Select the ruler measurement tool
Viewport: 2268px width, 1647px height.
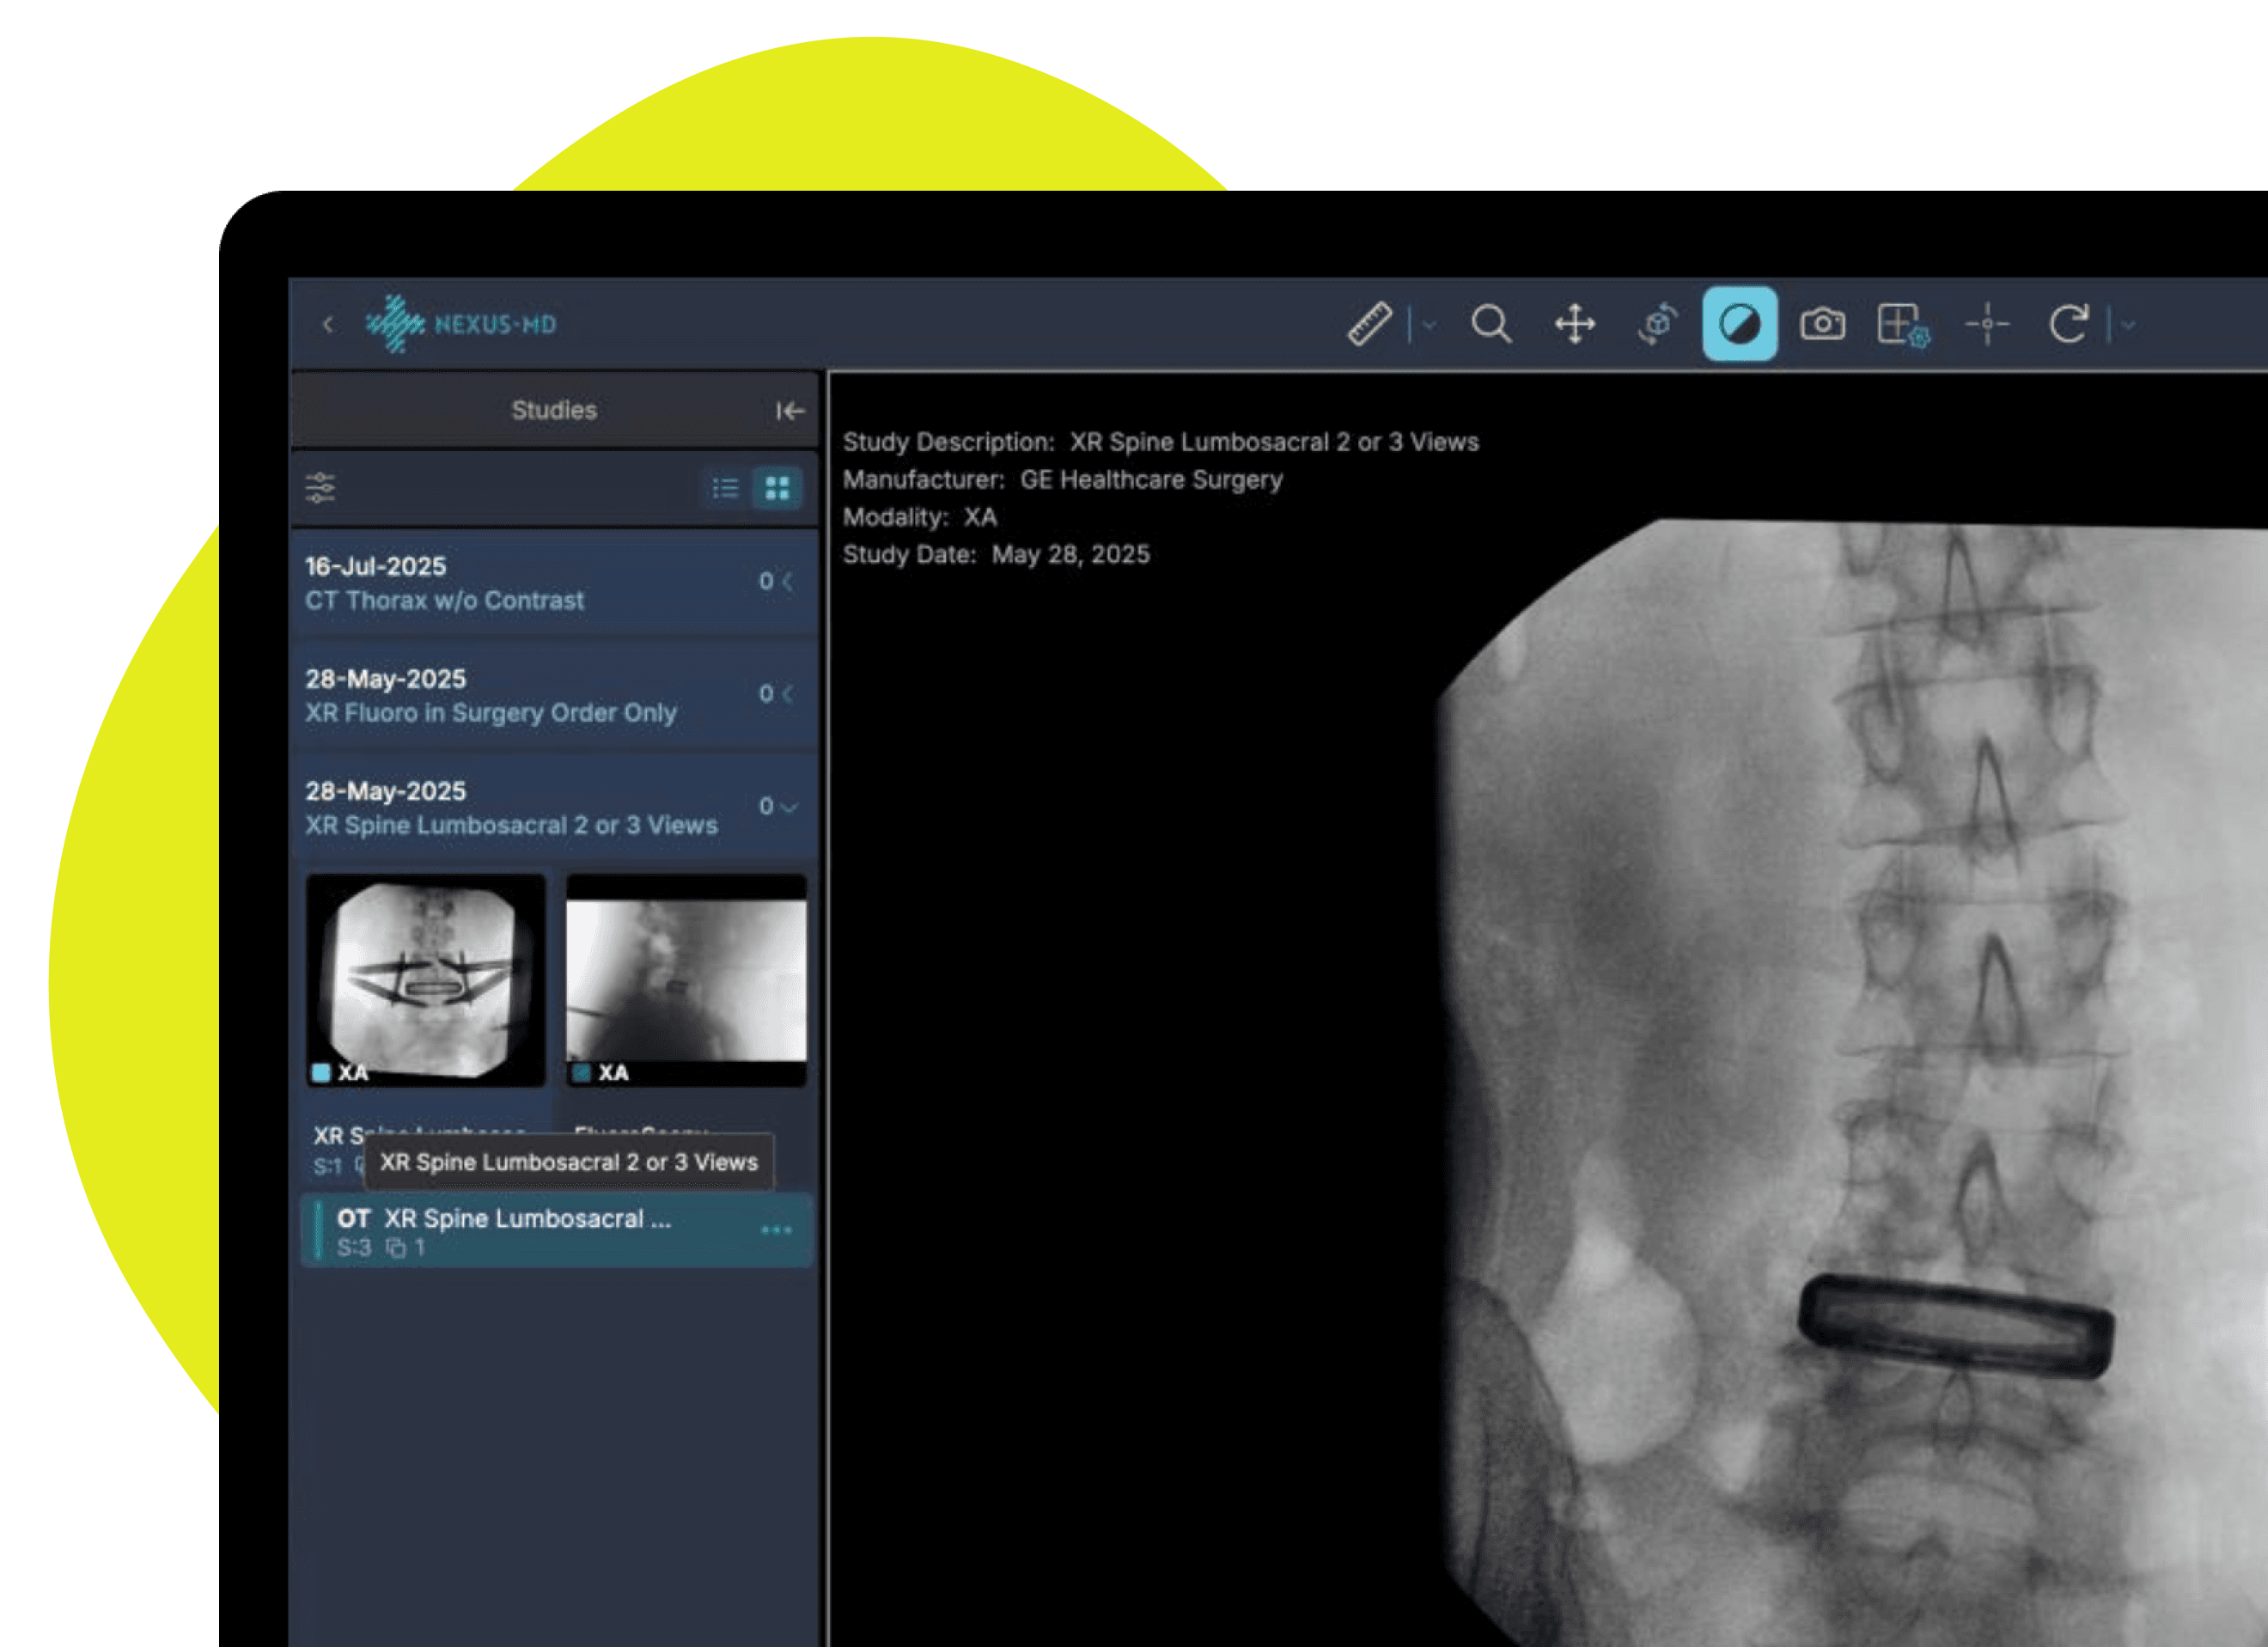pos(1369,324)
